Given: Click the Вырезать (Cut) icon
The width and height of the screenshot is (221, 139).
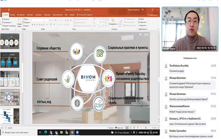Looking at the screenshot, I should point(3,19).
